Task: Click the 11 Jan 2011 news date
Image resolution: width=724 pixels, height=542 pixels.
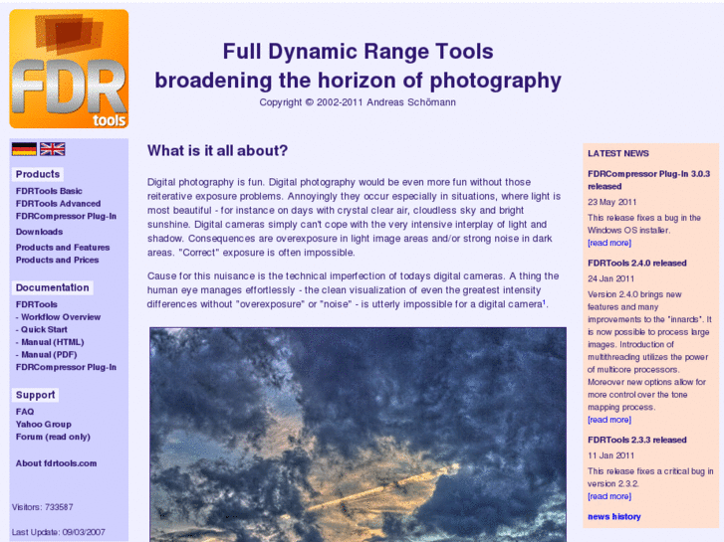Action: [610, 455]
